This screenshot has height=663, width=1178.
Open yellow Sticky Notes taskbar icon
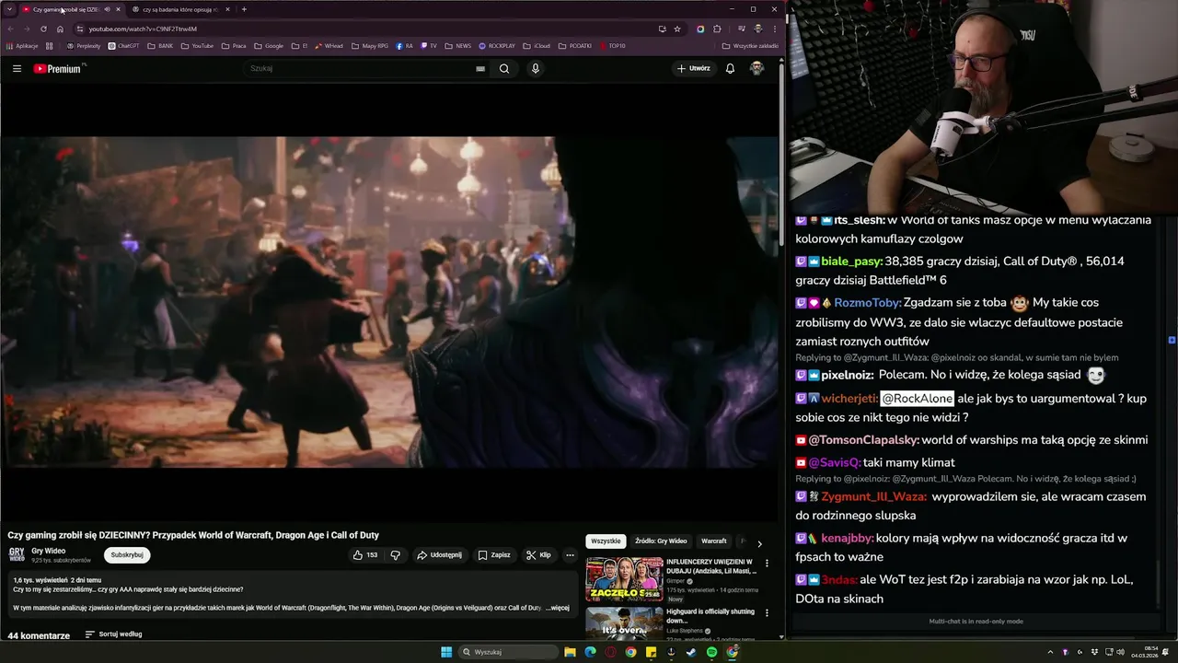coord(651,652)
